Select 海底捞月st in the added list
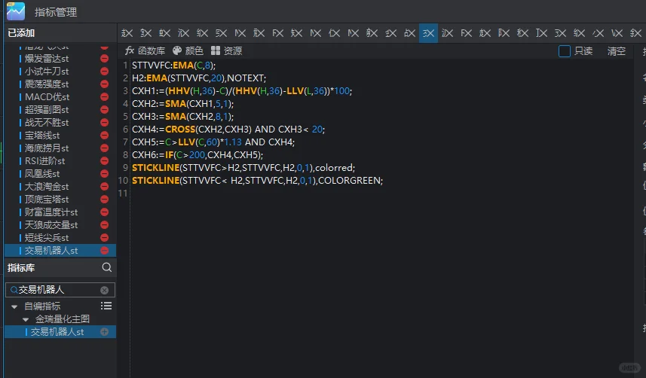646x378 pixels. tap(47, 148)
